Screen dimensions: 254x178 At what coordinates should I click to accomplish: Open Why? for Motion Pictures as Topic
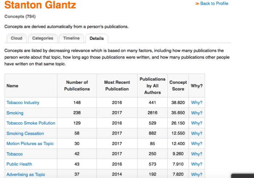point(197,144)
